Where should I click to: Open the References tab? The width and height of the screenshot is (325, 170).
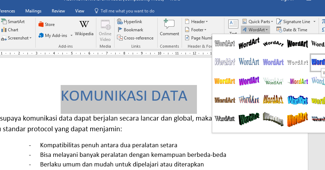click(x=7, y=11)
